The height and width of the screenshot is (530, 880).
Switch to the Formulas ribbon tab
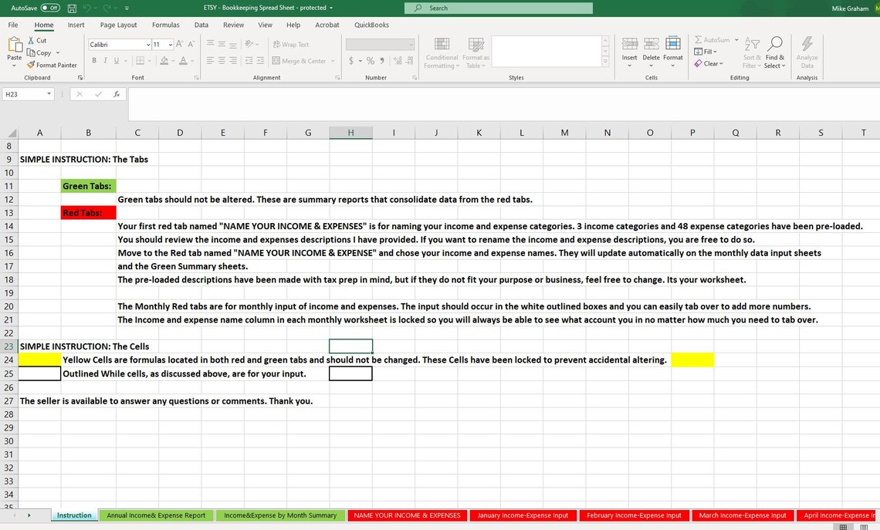tap(165, 24)
